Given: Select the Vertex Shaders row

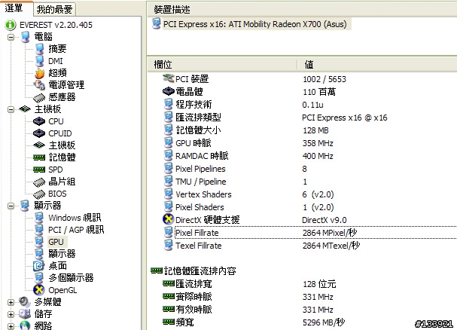Looking at the screenshot, I should click(309, 194).
